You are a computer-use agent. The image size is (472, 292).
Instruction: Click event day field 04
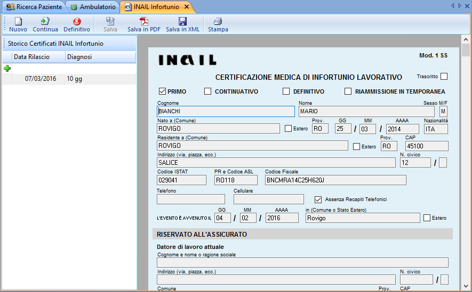(x=222, y=218)
